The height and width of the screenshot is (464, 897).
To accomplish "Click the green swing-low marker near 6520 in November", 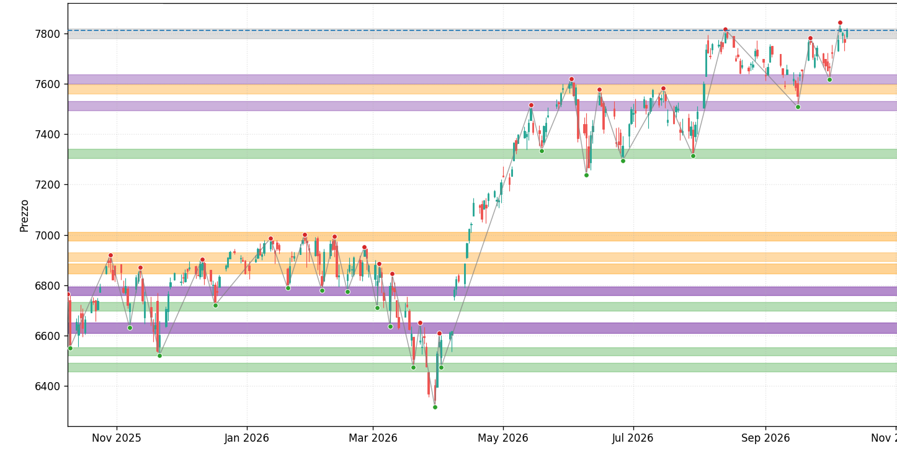I will [x=159, y=355].
